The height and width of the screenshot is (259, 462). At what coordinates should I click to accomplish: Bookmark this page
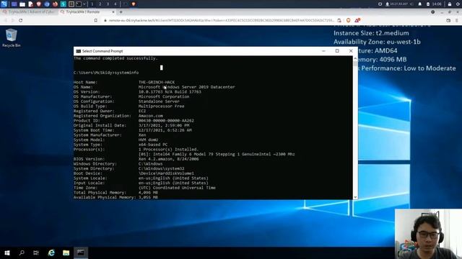click(x=96, y=20)
